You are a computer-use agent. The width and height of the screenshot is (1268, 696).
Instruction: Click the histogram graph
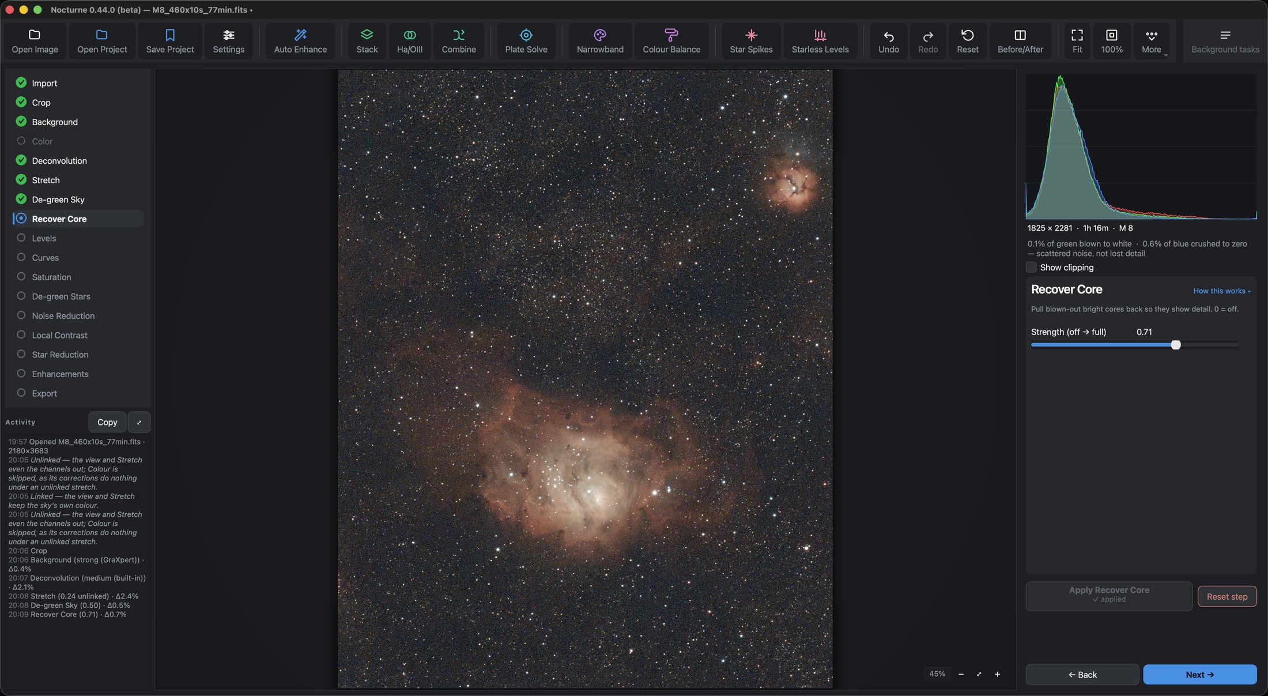(1141, 146)
